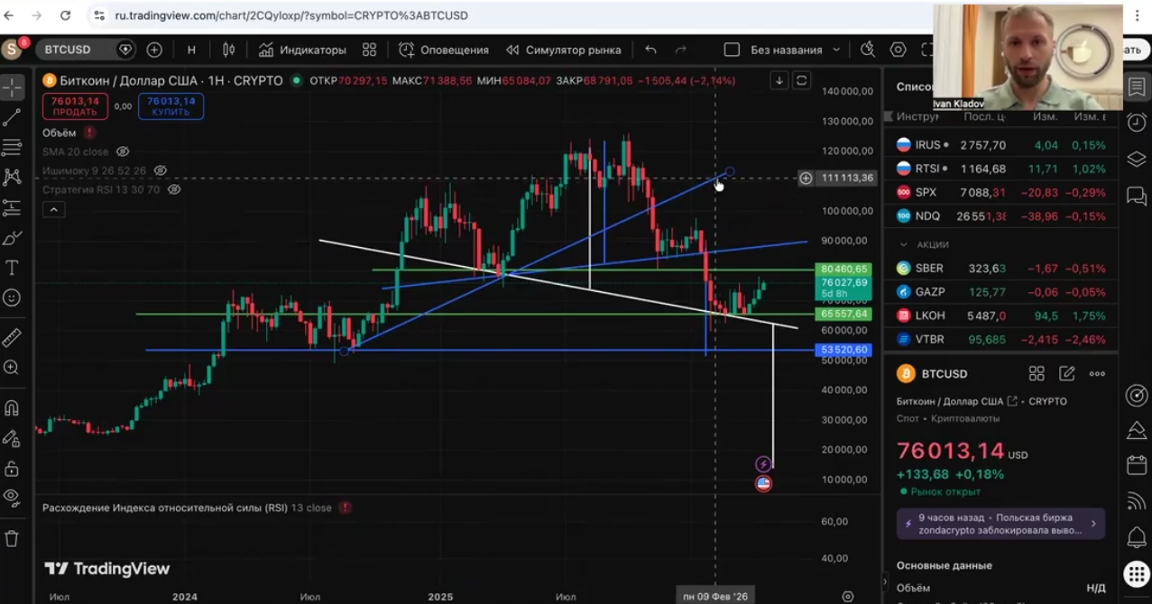Activate the zoom in tool
Image resolution: width=1152 pixels, height=604 pixels.
pos(12,367)
